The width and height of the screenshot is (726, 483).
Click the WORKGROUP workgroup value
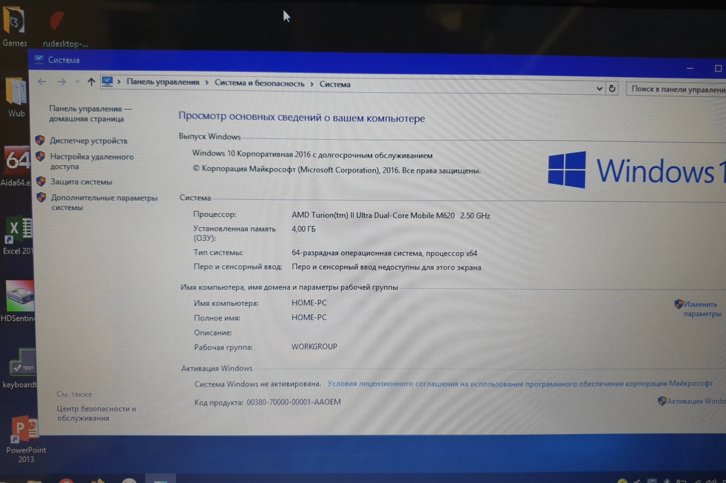pos(314,347)
